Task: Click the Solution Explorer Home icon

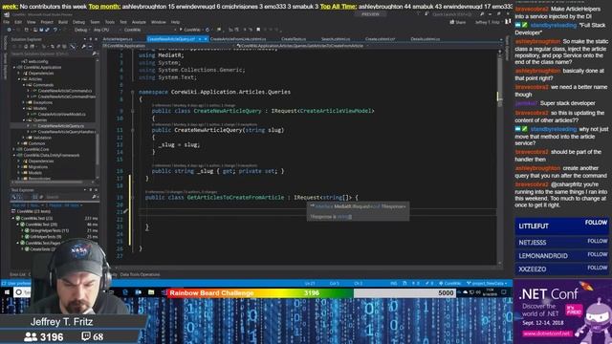Action: [x=26, y=47]
